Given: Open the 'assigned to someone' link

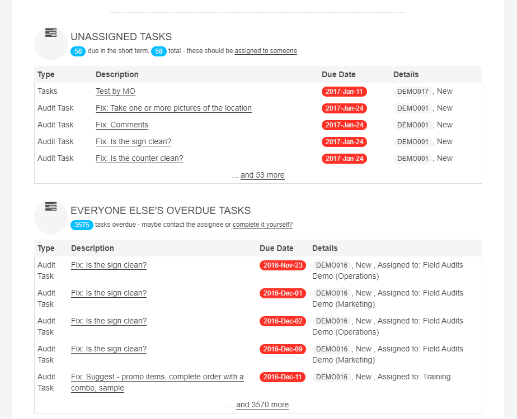Looking at the screenshot, I should (x=266, y=51).
